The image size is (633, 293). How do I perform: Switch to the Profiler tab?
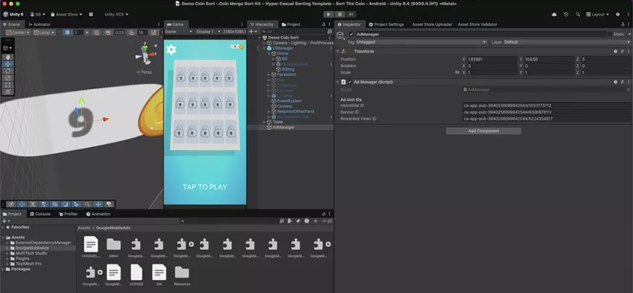pyautogui.click(x=68, y=214)
